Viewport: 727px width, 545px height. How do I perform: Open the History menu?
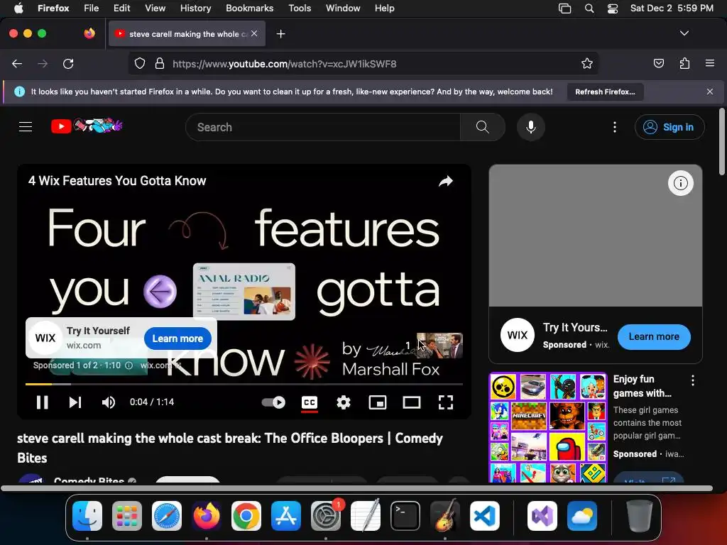(x=195, y=9)
